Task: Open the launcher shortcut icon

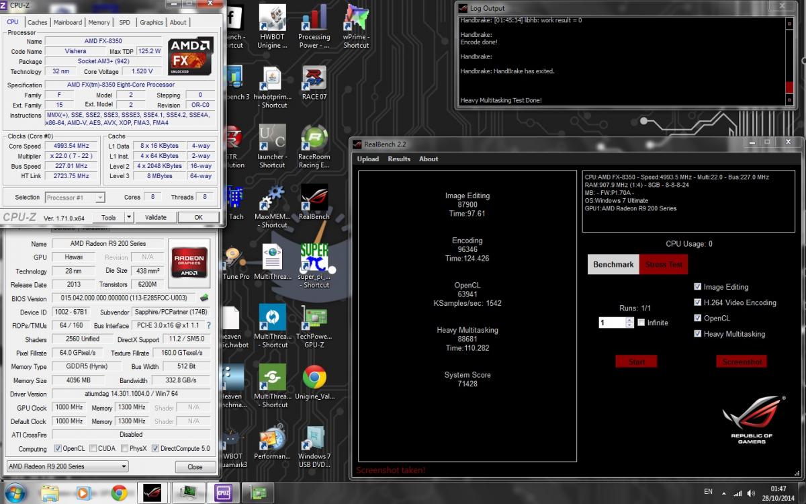Action: pyautogui.click(x=272, y=147)
